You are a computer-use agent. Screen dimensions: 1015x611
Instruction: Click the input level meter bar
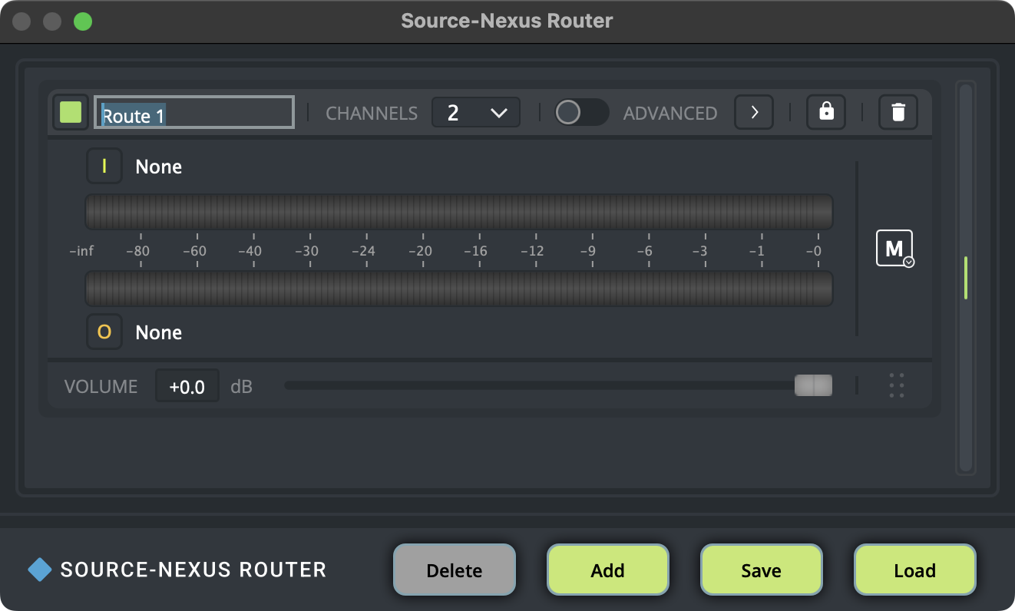pyautogui.click(x=458, y=212)
